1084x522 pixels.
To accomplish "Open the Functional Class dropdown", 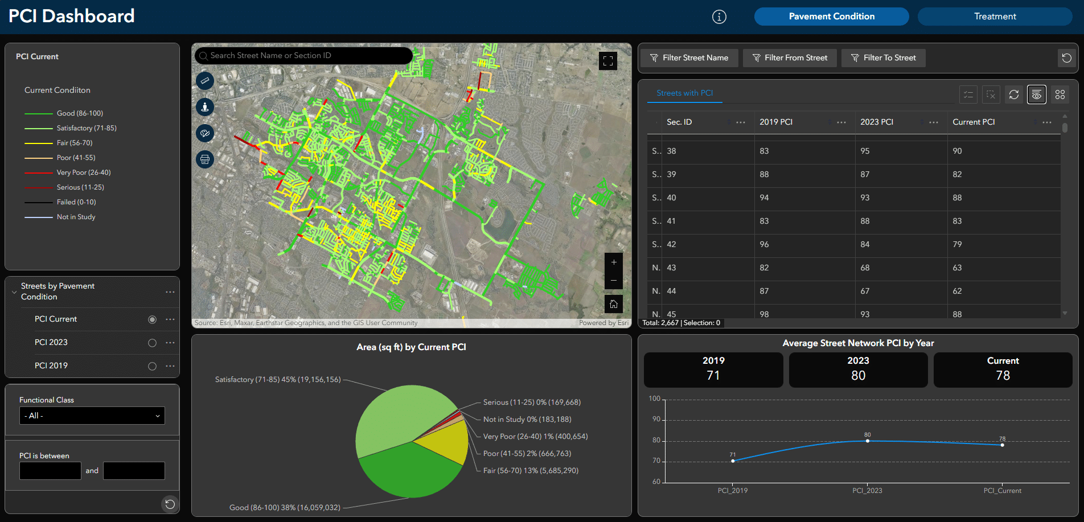I will pyautogui.click(x=92, y=416).
